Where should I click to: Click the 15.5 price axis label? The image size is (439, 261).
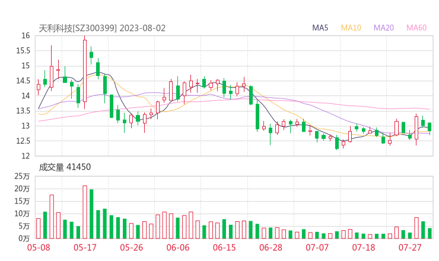(23, 50)
